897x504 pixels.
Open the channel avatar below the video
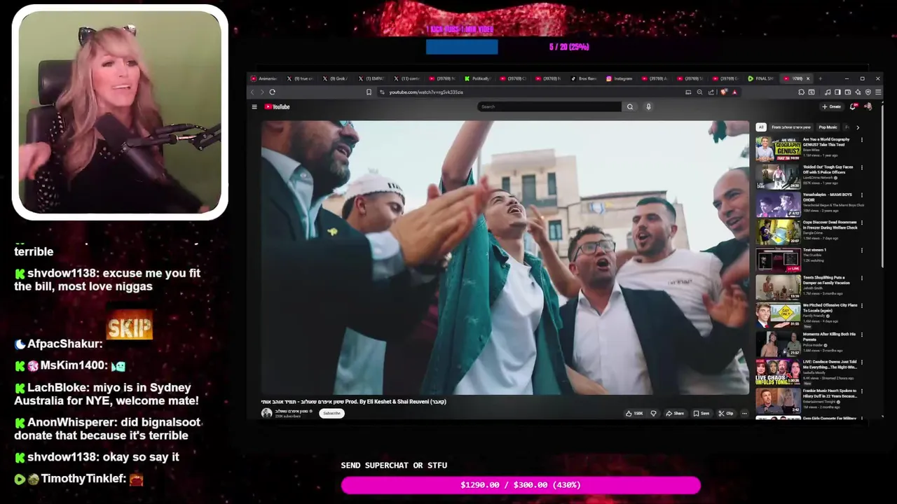pyautogui.click(x=266, y=413)
